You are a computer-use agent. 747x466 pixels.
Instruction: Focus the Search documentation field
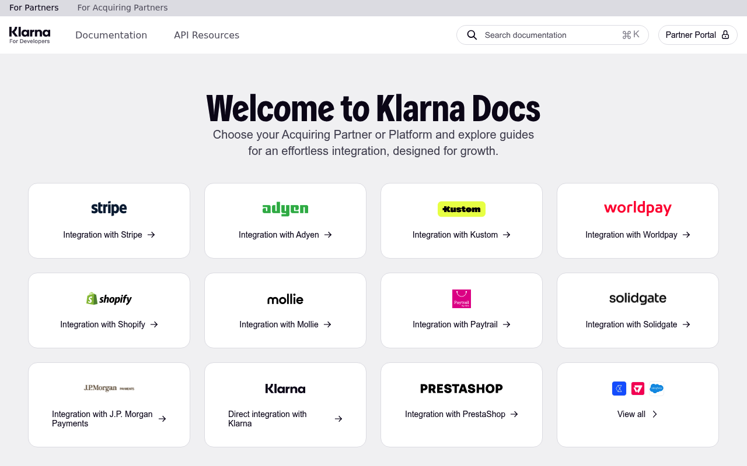[x=552, y=35]
